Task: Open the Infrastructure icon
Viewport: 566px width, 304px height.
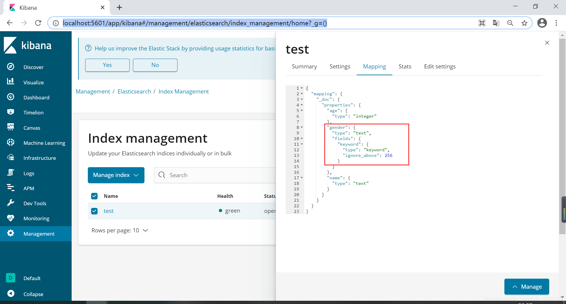Action: [11, 158]
